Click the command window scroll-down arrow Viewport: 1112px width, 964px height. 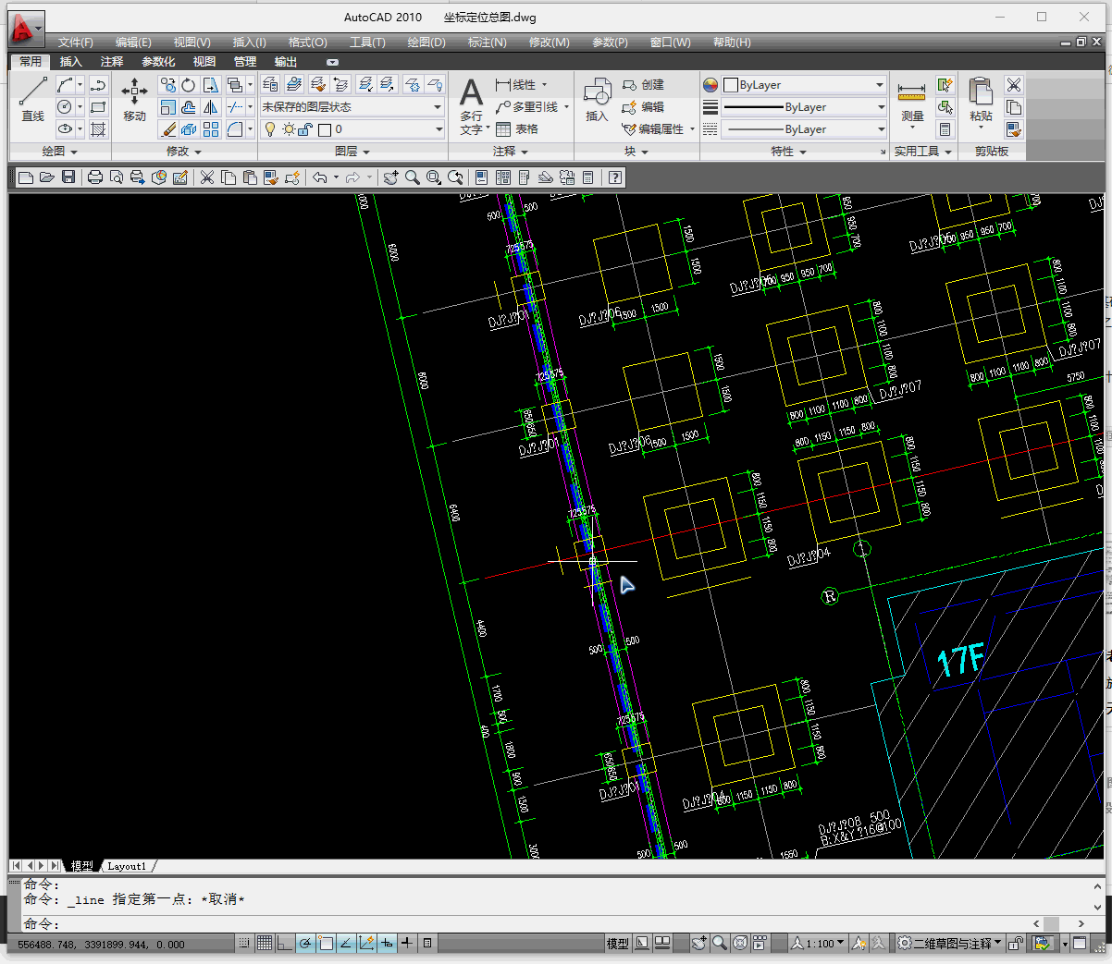point(1098,907)
